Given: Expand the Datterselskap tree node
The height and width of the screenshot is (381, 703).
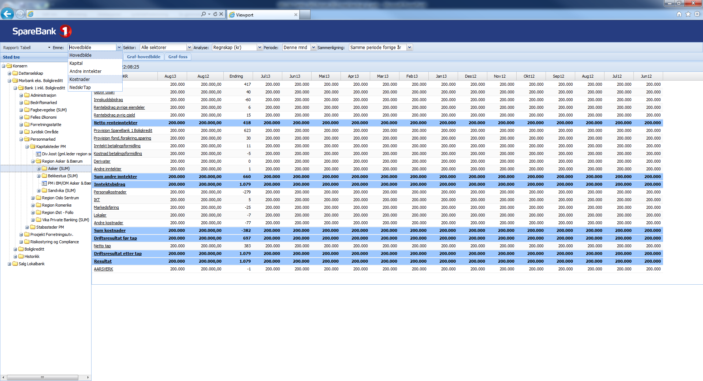Looking at the screenshot, I should point(9,73).
